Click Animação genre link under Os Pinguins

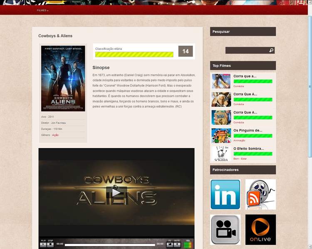coord(239,141)
